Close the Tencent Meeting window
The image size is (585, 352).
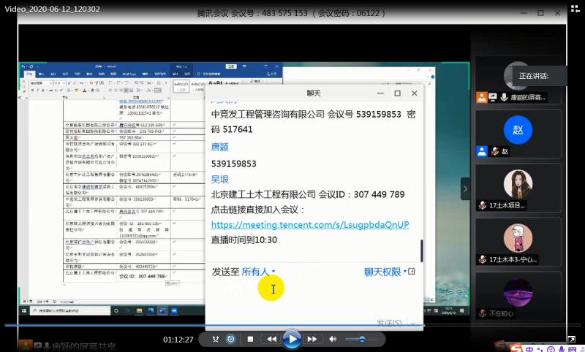557,13
